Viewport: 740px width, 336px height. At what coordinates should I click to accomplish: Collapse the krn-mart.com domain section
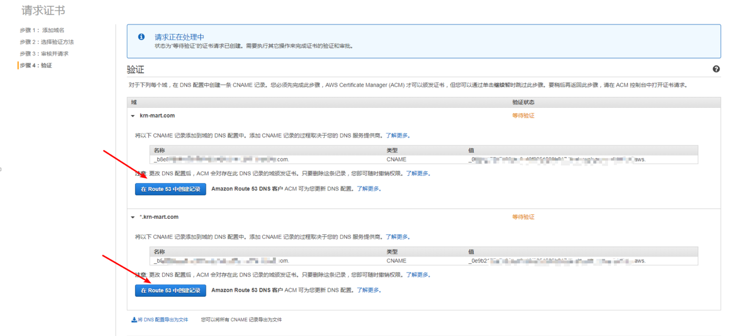[133, 116]
